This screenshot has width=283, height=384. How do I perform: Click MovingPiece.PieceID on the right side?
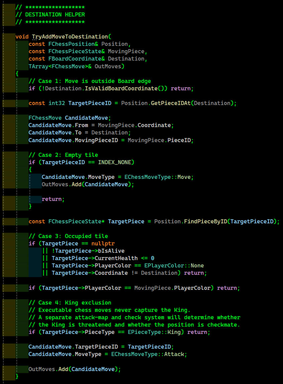tap(159, 140)
